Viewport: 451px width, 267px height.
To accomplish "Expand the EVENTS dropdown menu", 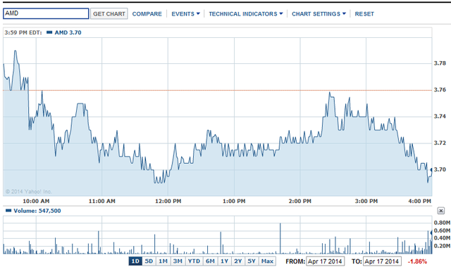I will (x=185, y=14).
